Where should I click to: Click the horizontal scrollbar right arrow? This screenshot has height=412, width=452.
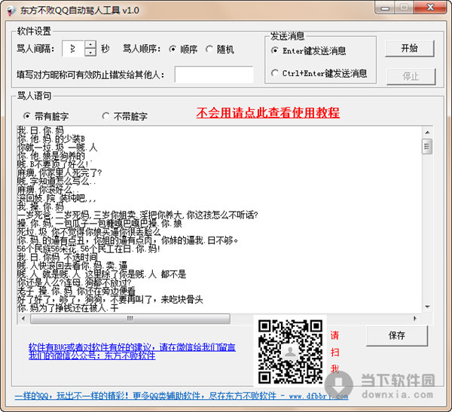[415, 319]
